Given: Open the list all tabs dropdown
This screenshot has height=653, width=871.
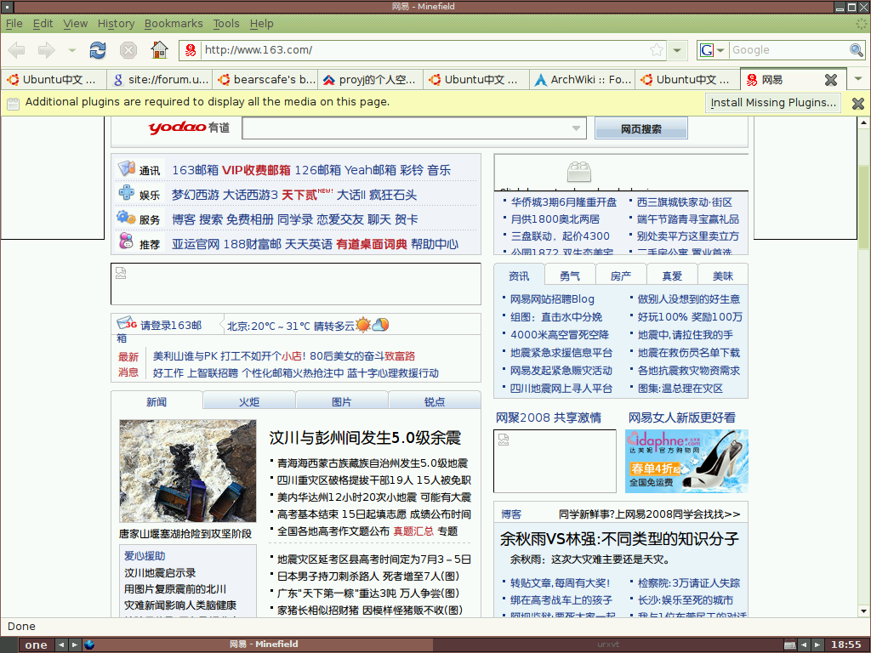Looking at the screenshot, I should (858, 79).
